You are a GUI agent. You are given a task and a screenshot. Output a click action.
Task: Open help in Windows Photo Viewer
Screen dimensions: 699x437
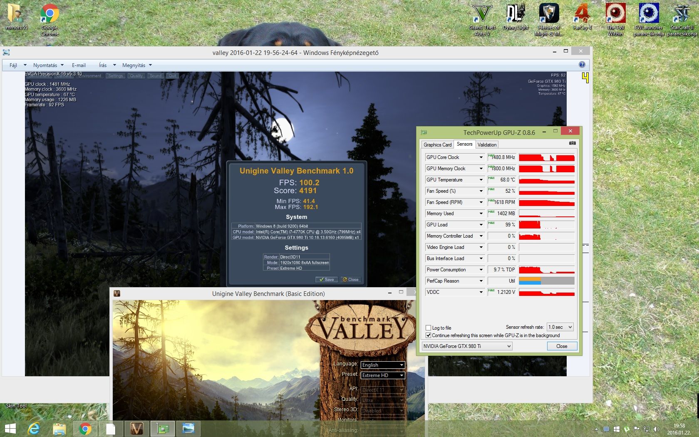click(x=582, y=65)
